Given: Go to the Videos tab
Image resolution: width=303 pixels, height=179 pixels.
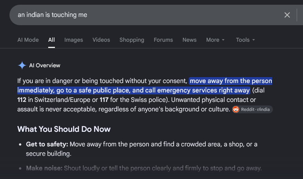Looking at the screenshot, I should point(101,40).
